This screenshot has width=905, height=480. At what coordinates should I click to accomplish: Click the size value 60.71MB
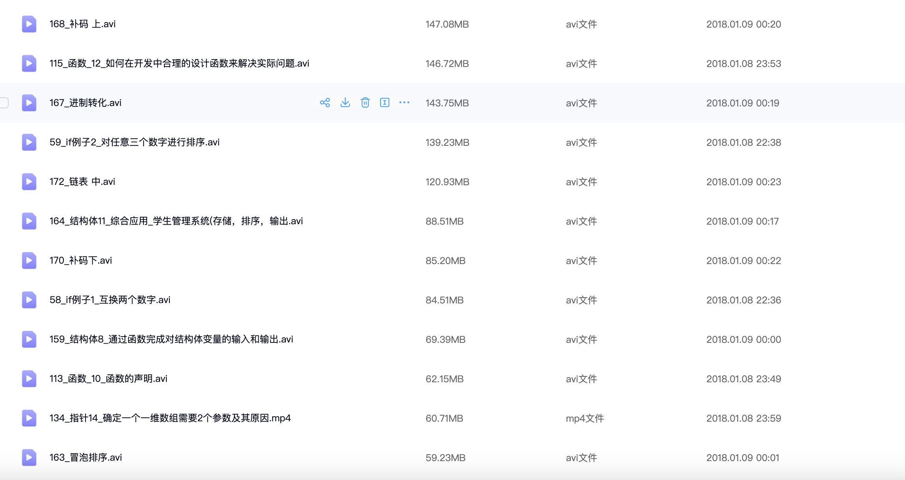pos(444,419)
